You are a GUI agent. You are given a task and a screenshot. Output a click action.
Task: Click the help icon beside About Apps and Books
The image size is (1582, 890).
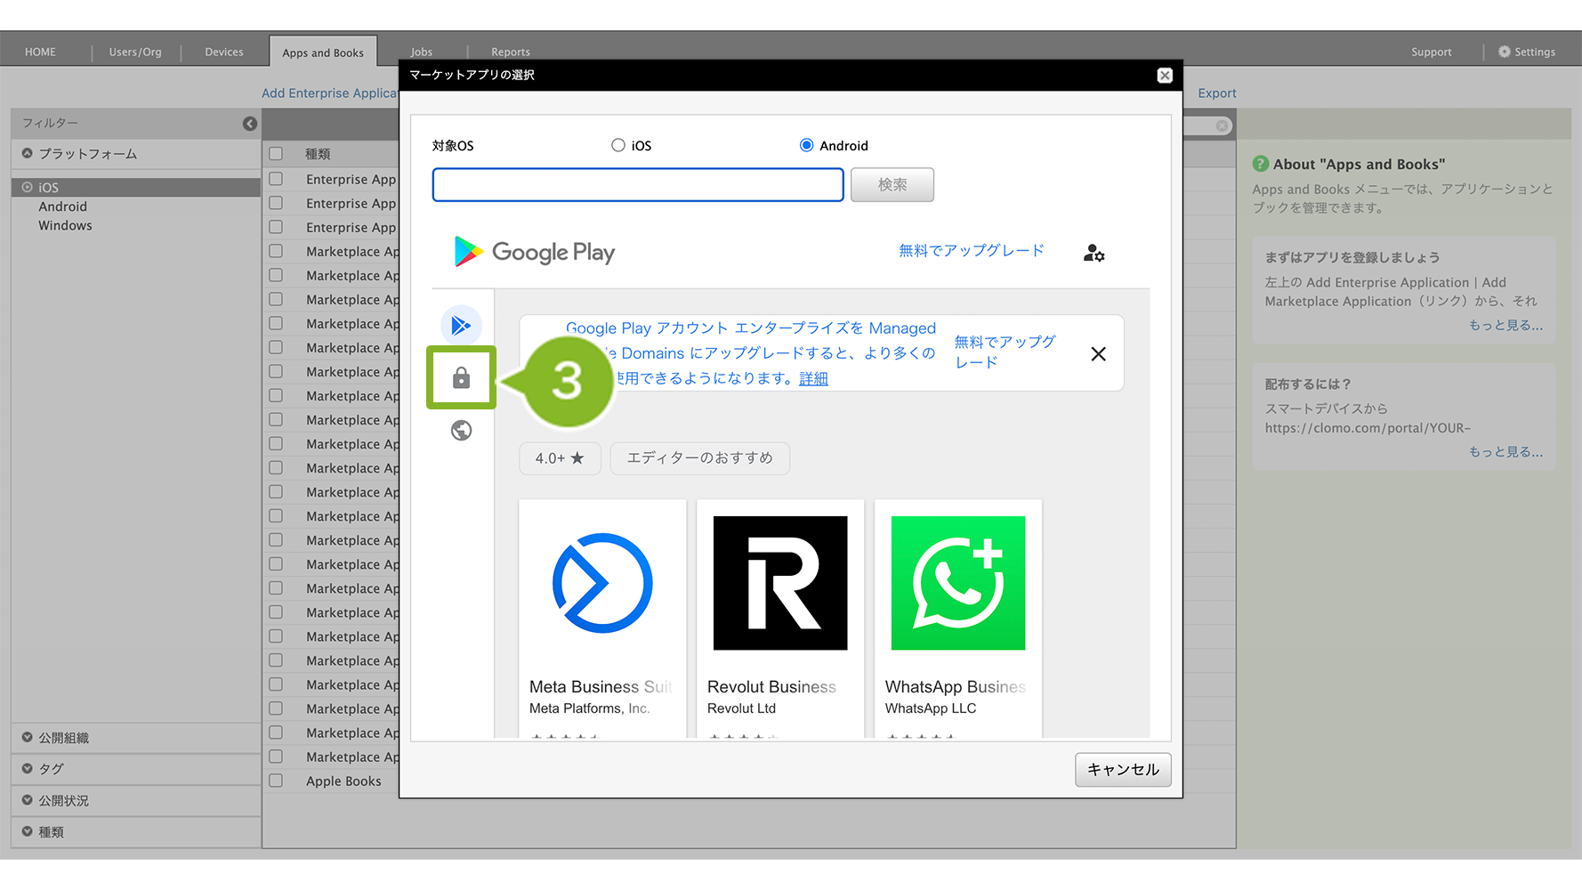tap(1260, 164)
